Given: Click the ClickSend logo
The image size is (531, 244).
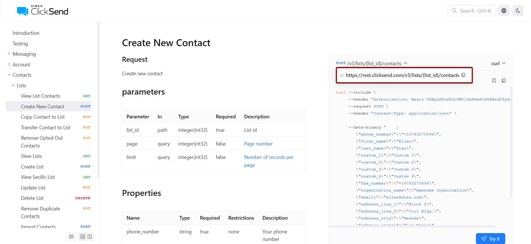Looking at the screenshot, I should click(43, 11).
